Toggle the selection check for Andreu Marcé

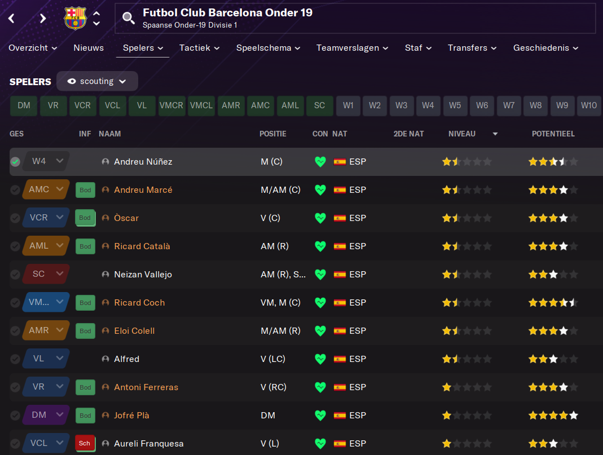15,190
